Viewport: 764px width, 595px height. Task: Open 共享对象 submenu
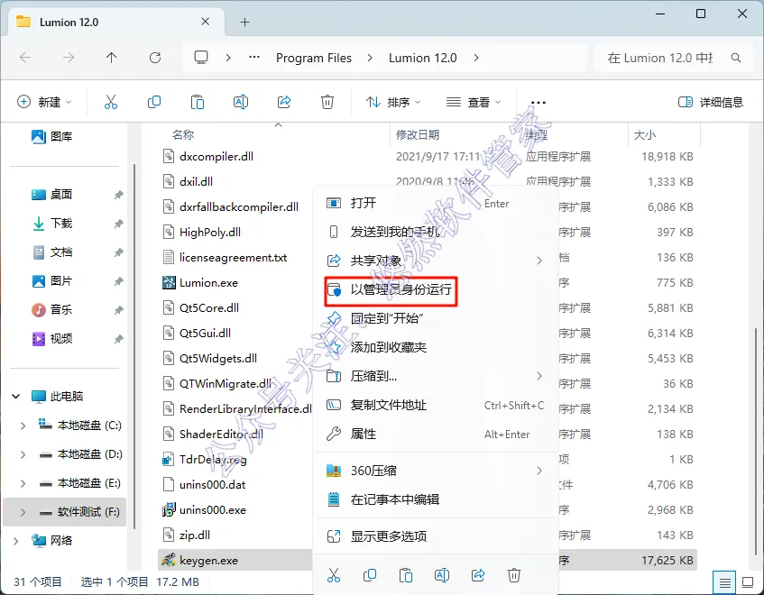435,261
